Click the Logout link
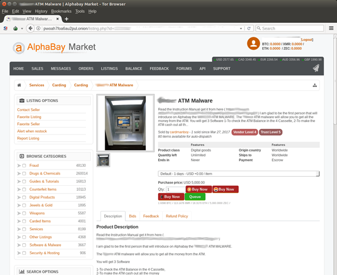 tap(307, 40)
